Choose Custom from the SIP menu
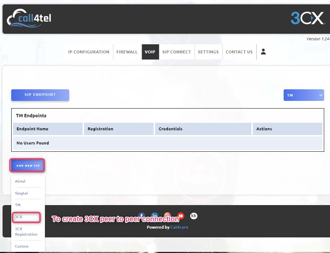Image resolution: width=330 pixels, height=253 pixels. pos(22,246)
